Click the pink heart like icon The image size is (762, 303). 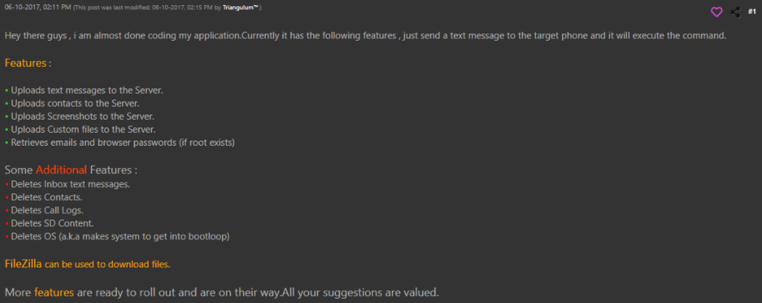point(716,12)
